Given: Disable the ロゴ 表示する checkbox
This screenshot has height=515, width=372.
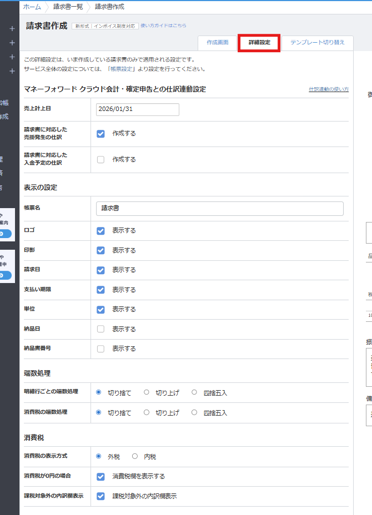Looking at the screenshot, I should coord(100,230).
